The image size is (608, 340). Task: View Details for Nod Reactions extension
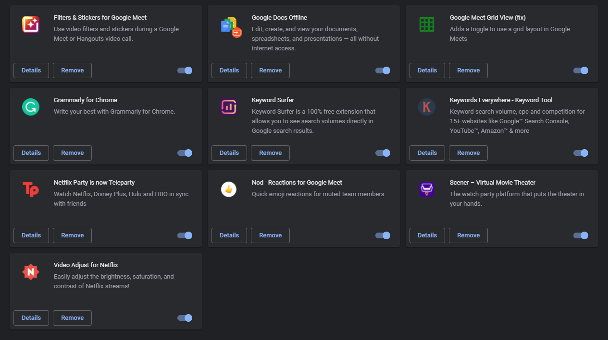[229, 235]
